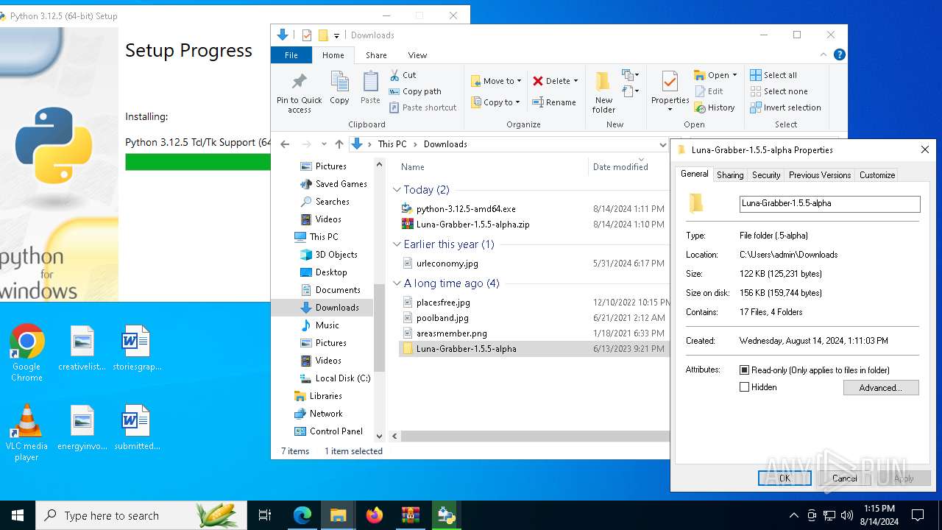The width and height of the screenshot is (942, 530).
Task: Open the Security tab in Properties
Action: click(766, 175)
